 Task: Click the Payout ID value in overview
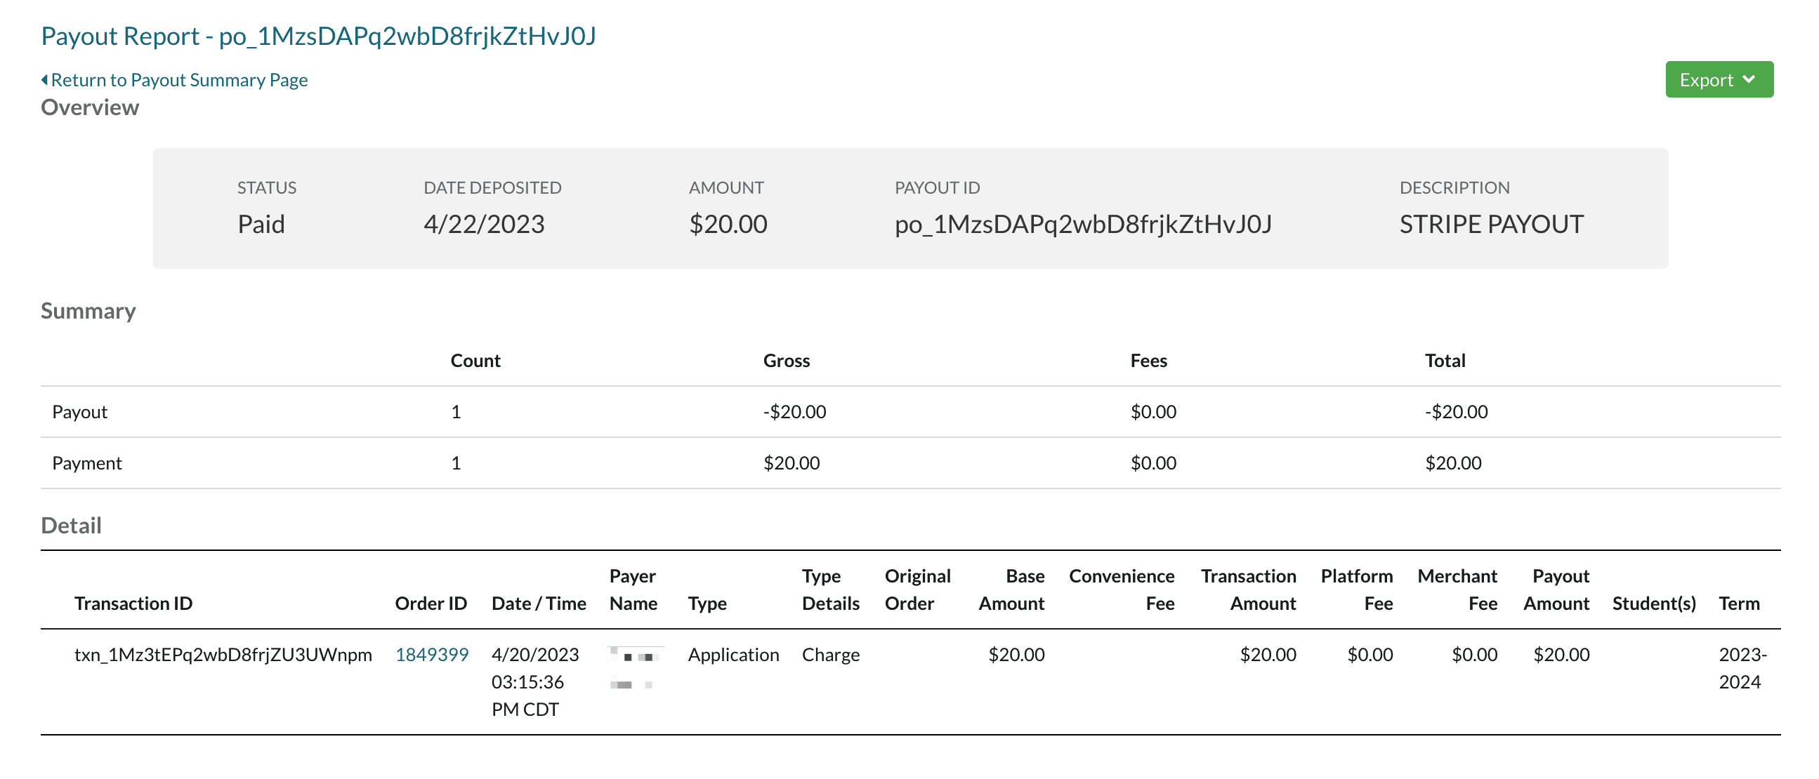pyautogui.click(x=1082, y=225)
